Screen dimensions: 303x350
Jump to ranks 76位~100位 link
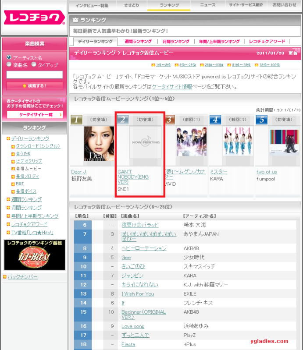point(270,65)
